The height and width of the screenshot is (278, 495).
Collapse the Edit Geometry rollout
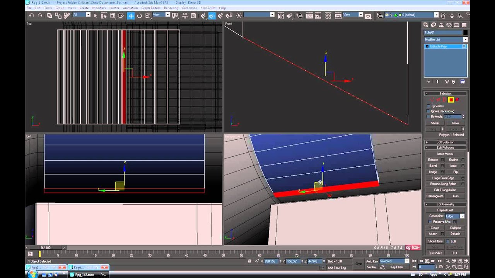pos(445,204)
